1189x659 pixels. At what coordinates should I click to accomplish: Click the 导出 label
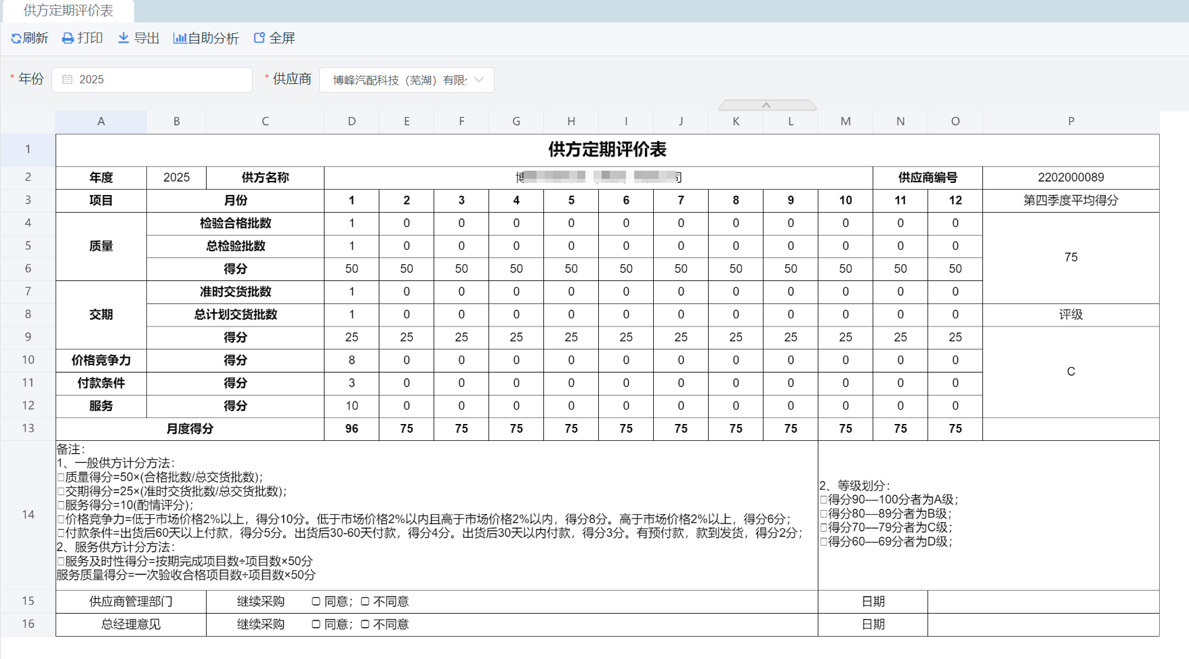click(x=146, y=39)
